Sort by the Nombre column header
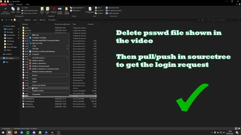Viewport: 241px width, 135px height. 25,24
